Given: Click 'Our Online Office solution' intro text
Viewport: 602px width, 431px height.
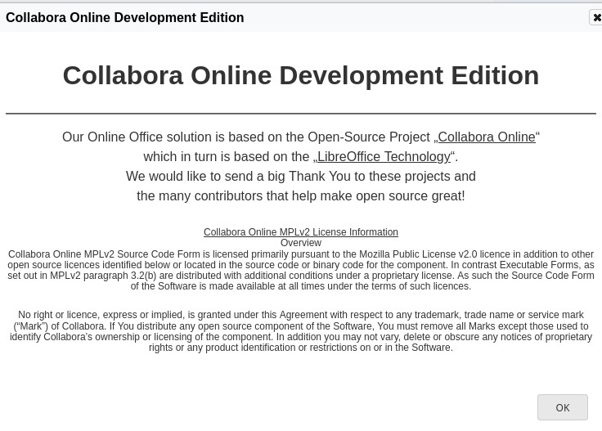Looking at the screenshot, I should 164,137.
